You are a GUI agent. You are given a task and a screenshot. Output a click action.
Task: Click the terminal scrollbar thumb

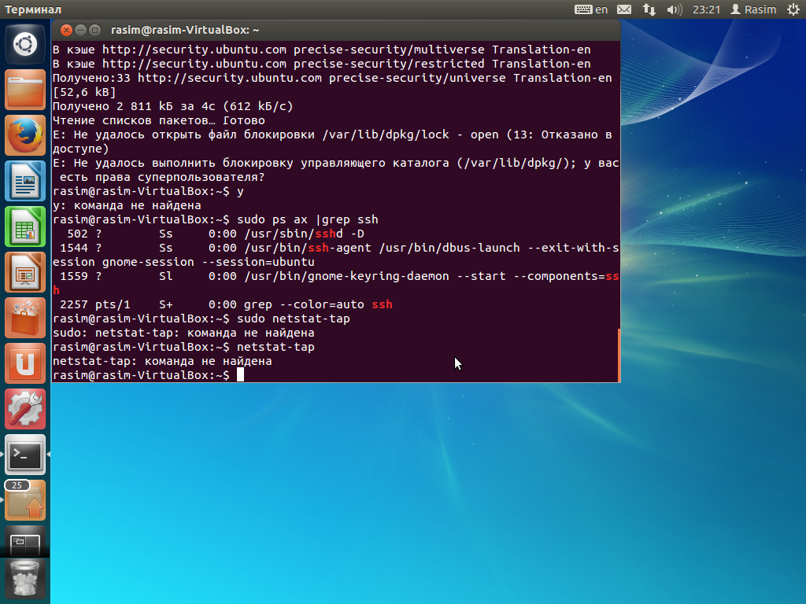pos(619,355)
